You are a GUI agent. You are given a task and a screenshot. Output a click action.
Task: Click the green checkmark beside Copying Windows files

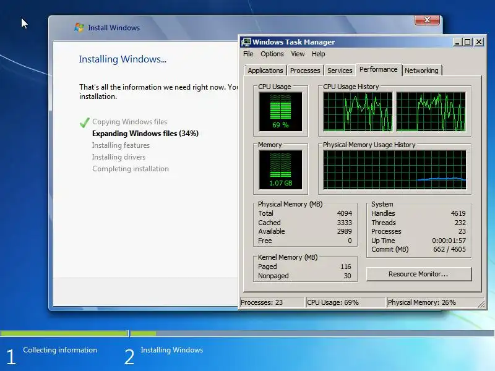84,122
